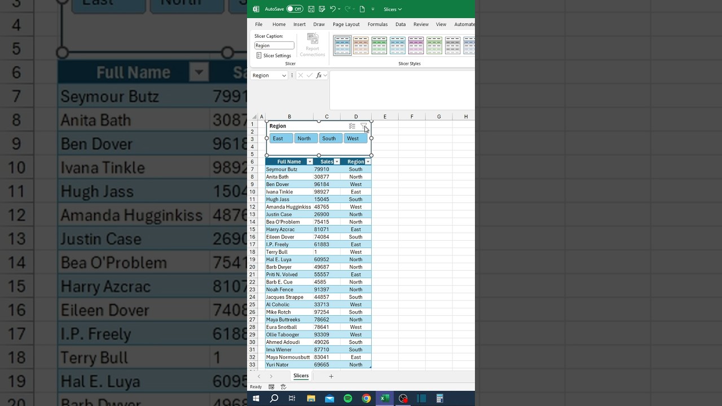Viewport: 722px width, 406px height.
Task: Open the Full Name column filter dropdown
Action: pos(310,162)
